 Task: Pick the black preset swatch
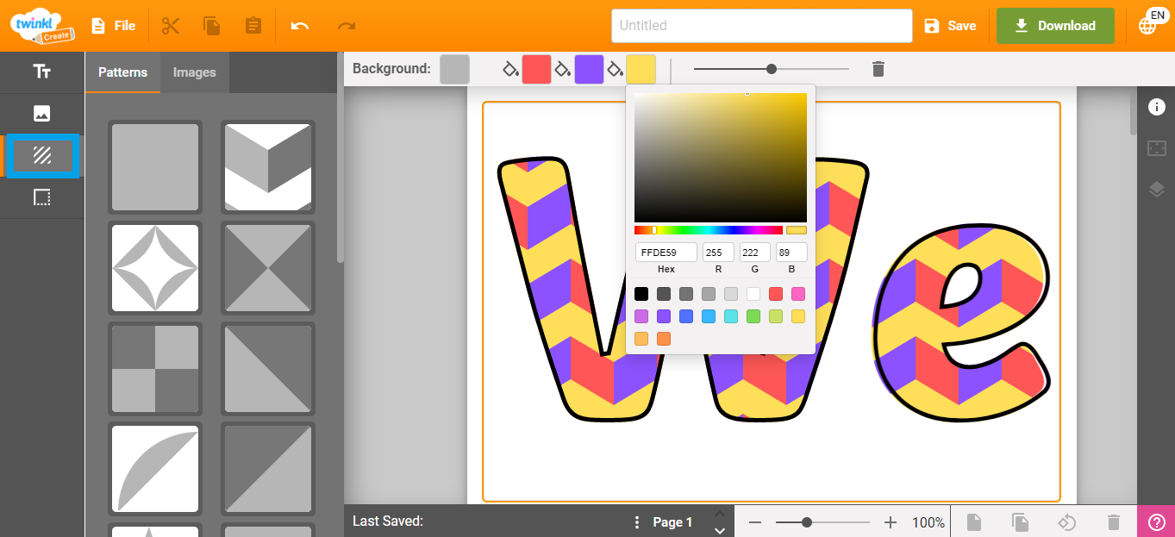(x=641, y=294)
